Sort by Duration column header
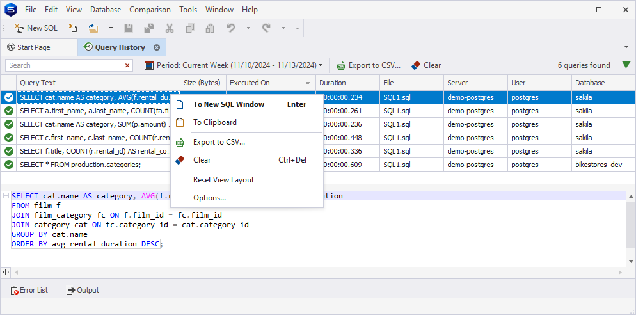 (347, 83)
